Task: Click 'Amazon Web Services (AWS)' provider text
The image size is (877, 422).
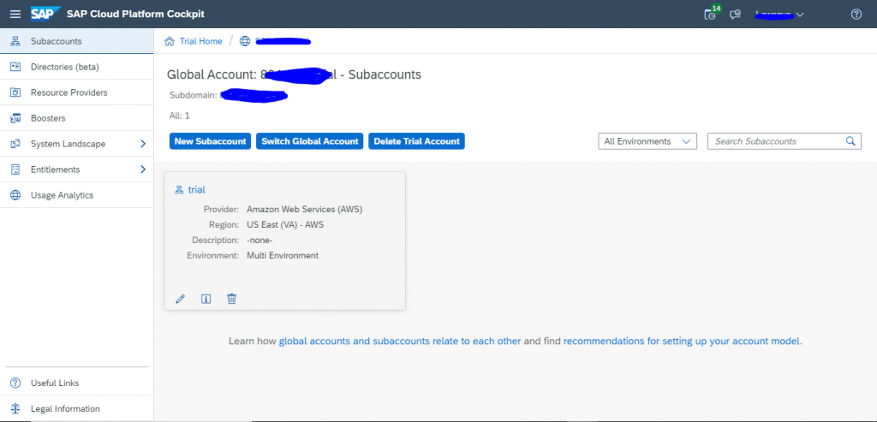Action: (305, 210)
